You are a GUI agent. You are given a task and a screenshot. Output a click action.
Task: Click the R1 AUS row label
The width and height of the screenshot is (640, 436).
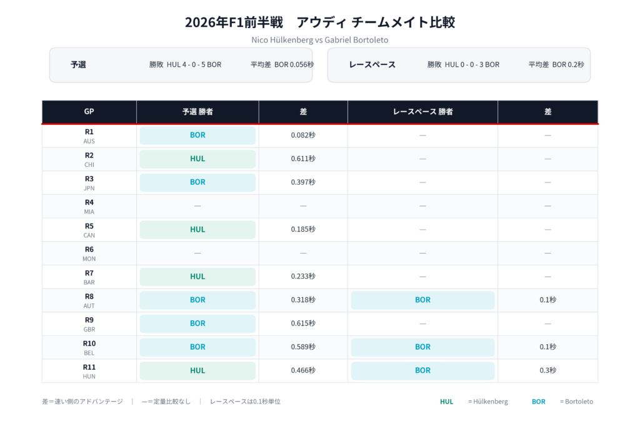[x=89, y=136]
